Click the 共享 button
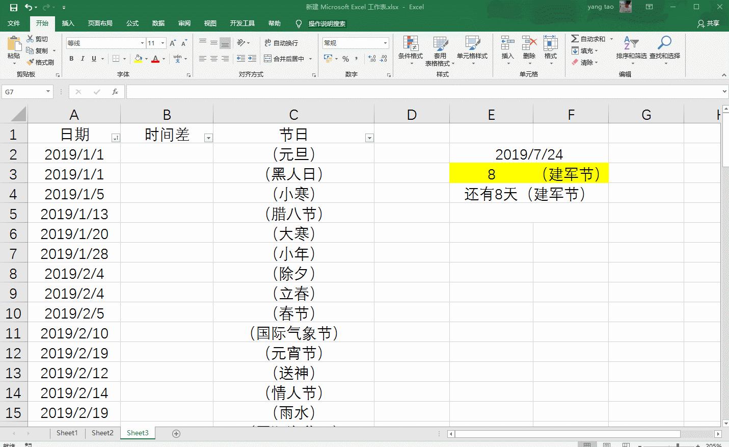This screenshot has height=447, width=729. (x=712, y=23)
